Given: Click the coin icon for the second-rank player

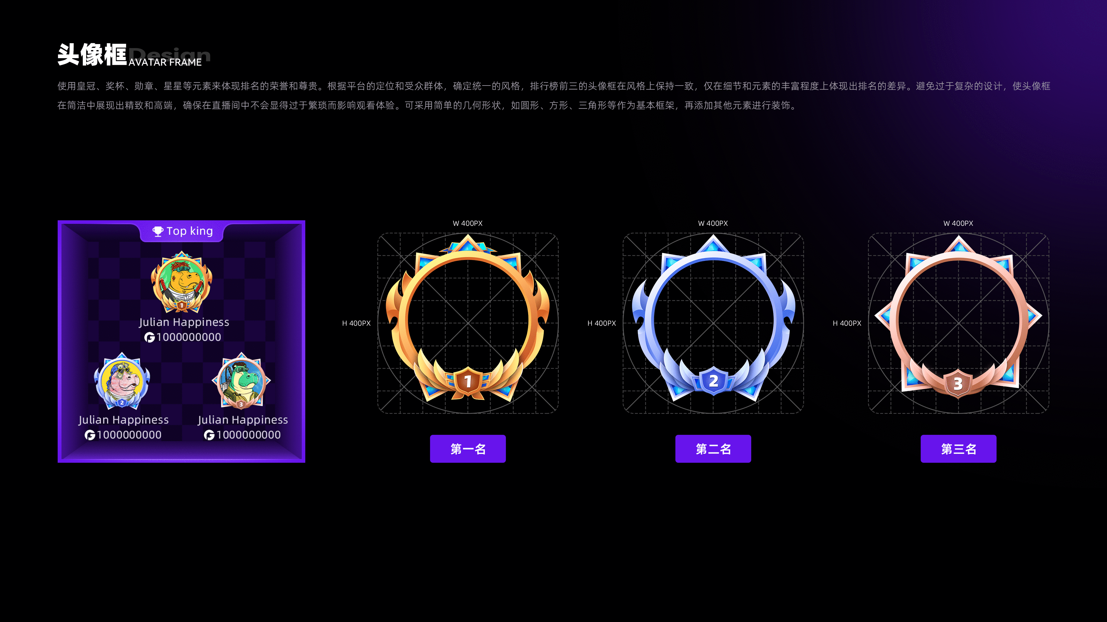Looking at the screenshot, I should pyautogui.click(x=90, y=435).
